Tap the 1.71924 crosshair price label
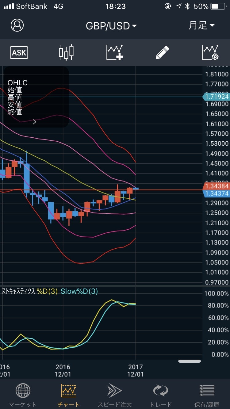Viewport: 230px width, 409px height. (x=217, y=97)
